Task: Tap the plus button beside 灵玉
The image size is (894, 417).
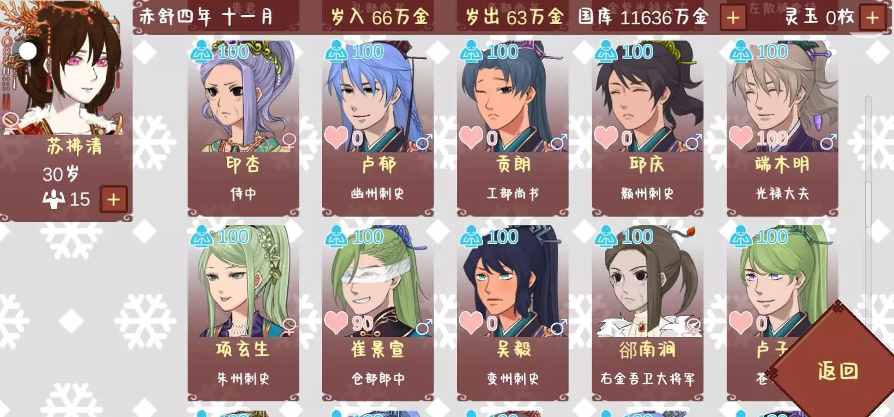Action: pyautogui.click(x=872, y=17)
